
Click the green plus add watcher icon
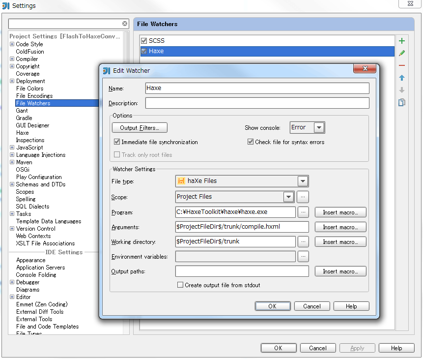click(x=402, y=41)
